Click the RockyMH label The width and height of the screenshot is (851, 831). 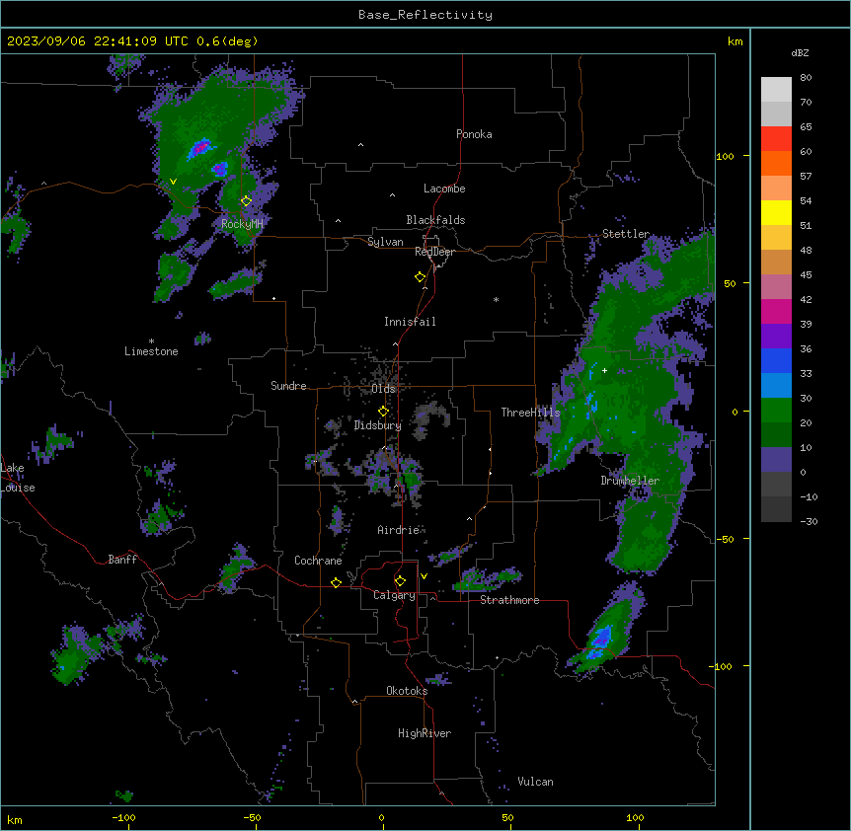click(242, 224)
